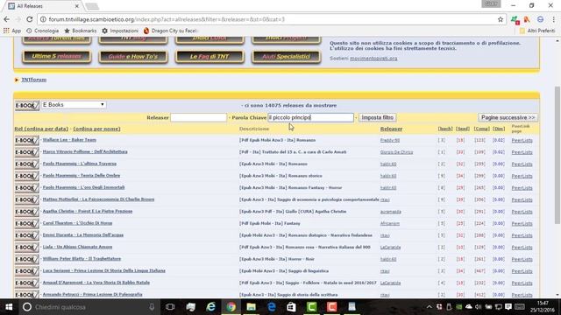Reload the page with refresh icon
Screen dimensions: 561x315
[x=30, y=19]
